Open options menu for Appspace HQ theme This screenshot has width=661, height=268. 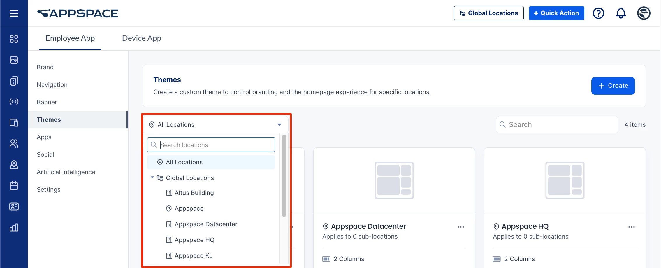point(631,227)
